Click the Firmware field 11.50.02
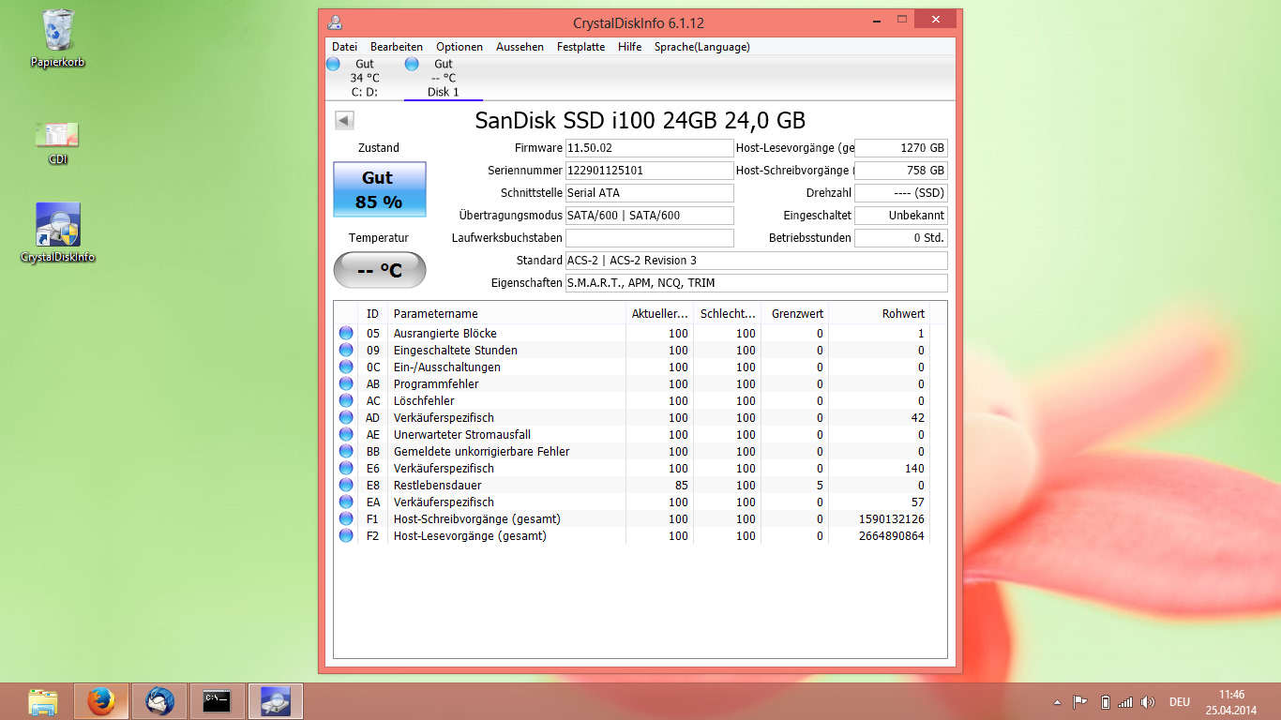1281x720 pixels. [649, 148]
